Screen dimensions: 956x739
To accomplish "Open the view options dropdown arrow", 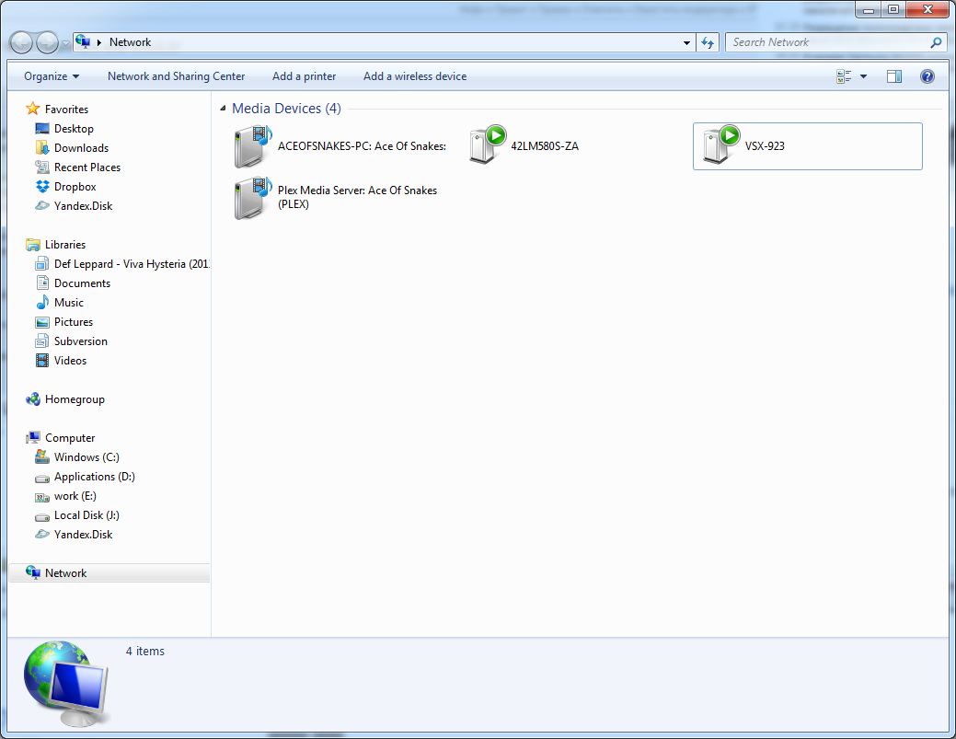I will coord(863,76).
